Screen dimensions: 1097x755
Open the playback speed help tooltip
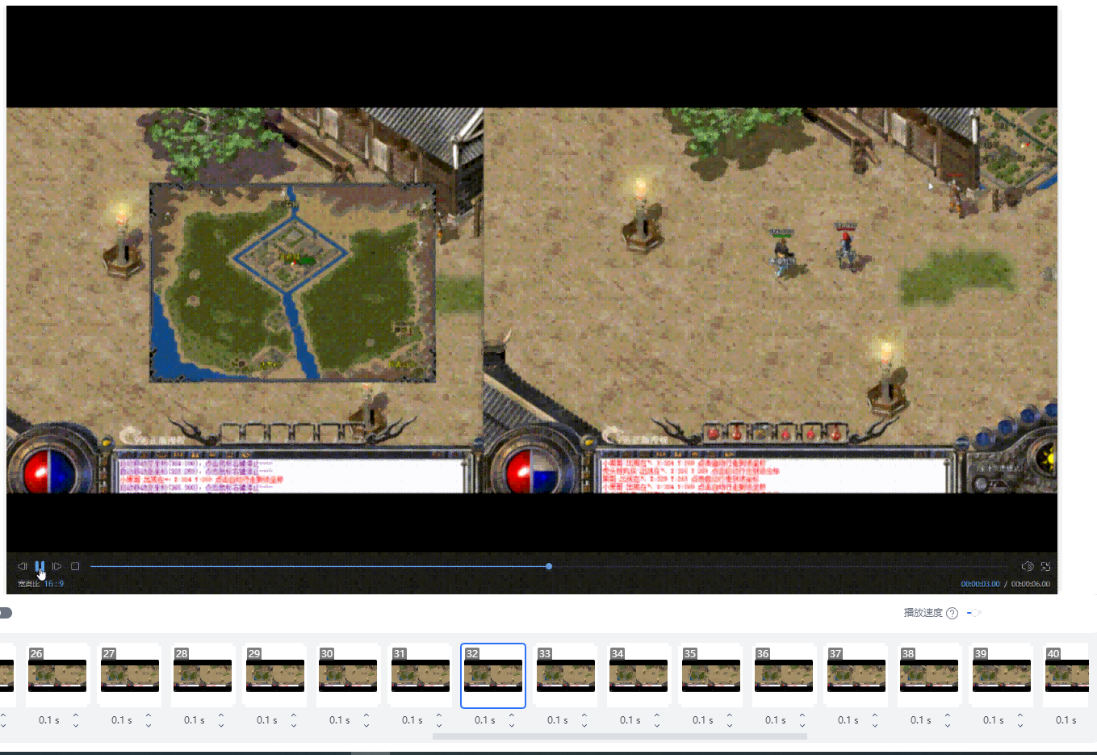click(x=952, y=613)
